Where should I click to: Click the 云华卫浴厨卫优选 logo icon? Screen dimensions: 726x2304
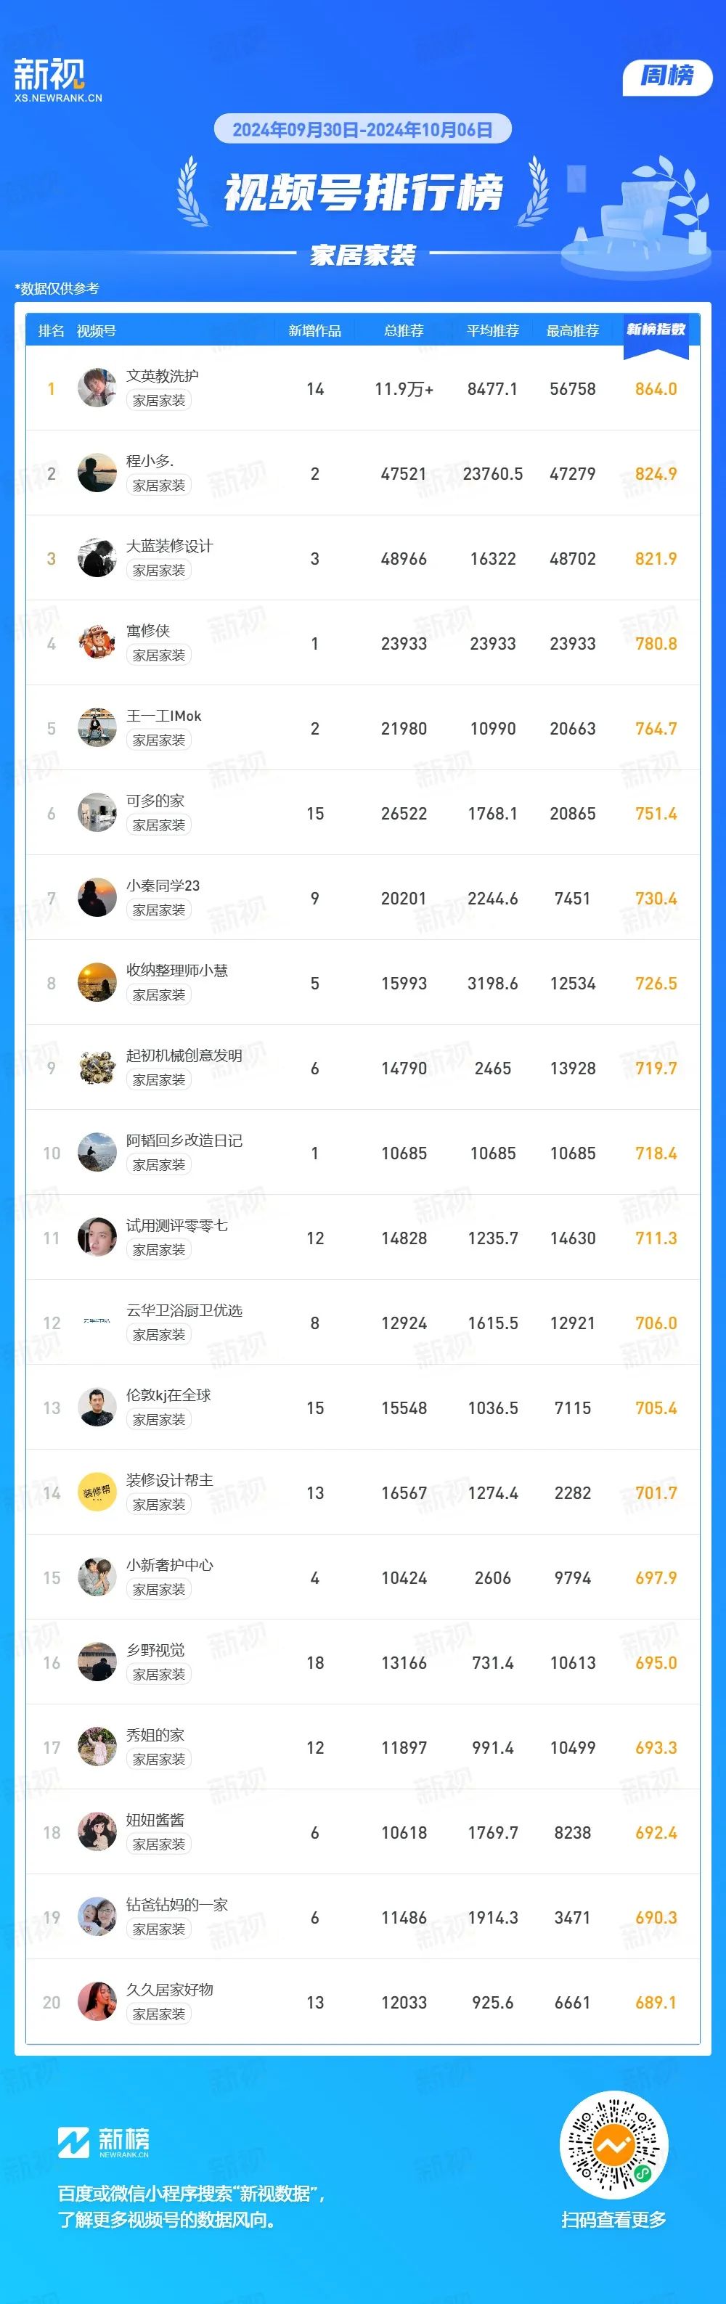click(97, 1320)
